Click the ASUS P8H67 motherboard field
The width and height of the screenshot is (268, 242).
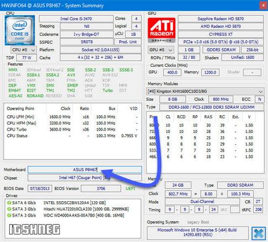[85, 170]
